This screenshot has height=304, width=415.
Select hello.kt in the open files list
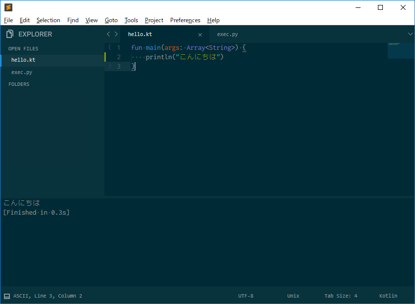tap(23, 60)
